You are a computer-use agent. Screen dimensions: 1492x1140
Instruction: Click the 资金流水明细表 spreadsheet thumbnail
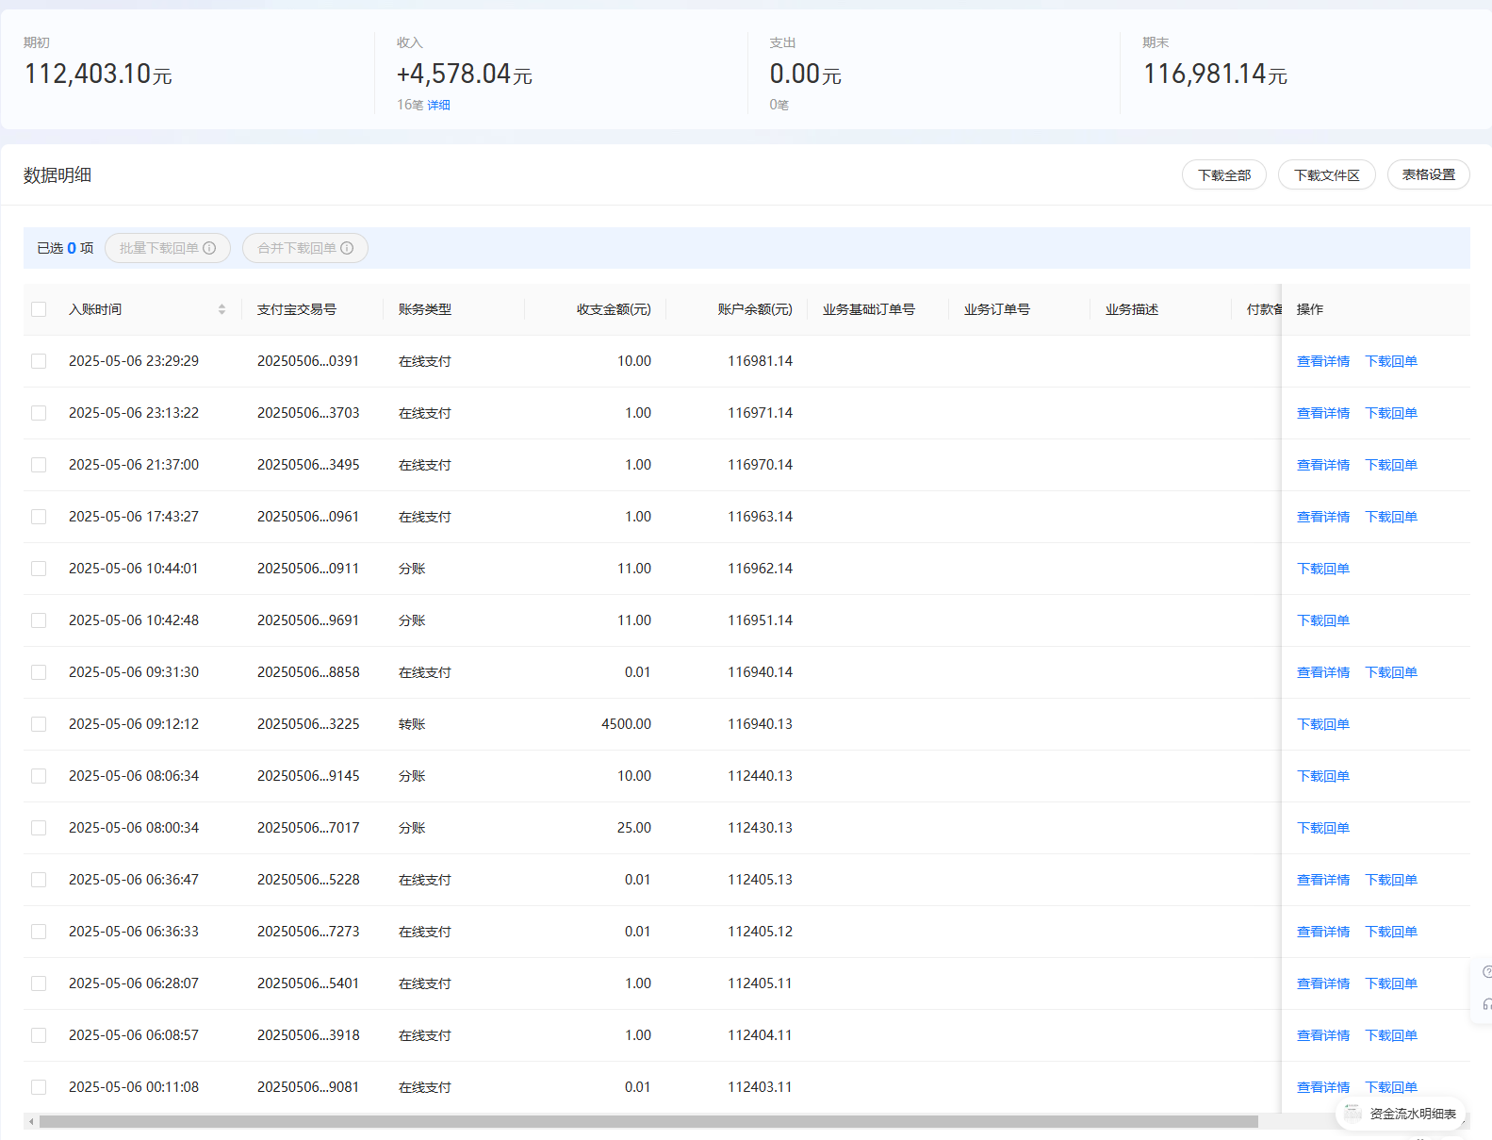[x=1353, y=1113]
